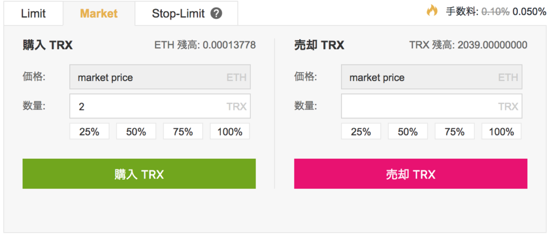Click the pink 売却 TRX sell button
Viewport: 550px width, 238px height.
click(410, 174)
